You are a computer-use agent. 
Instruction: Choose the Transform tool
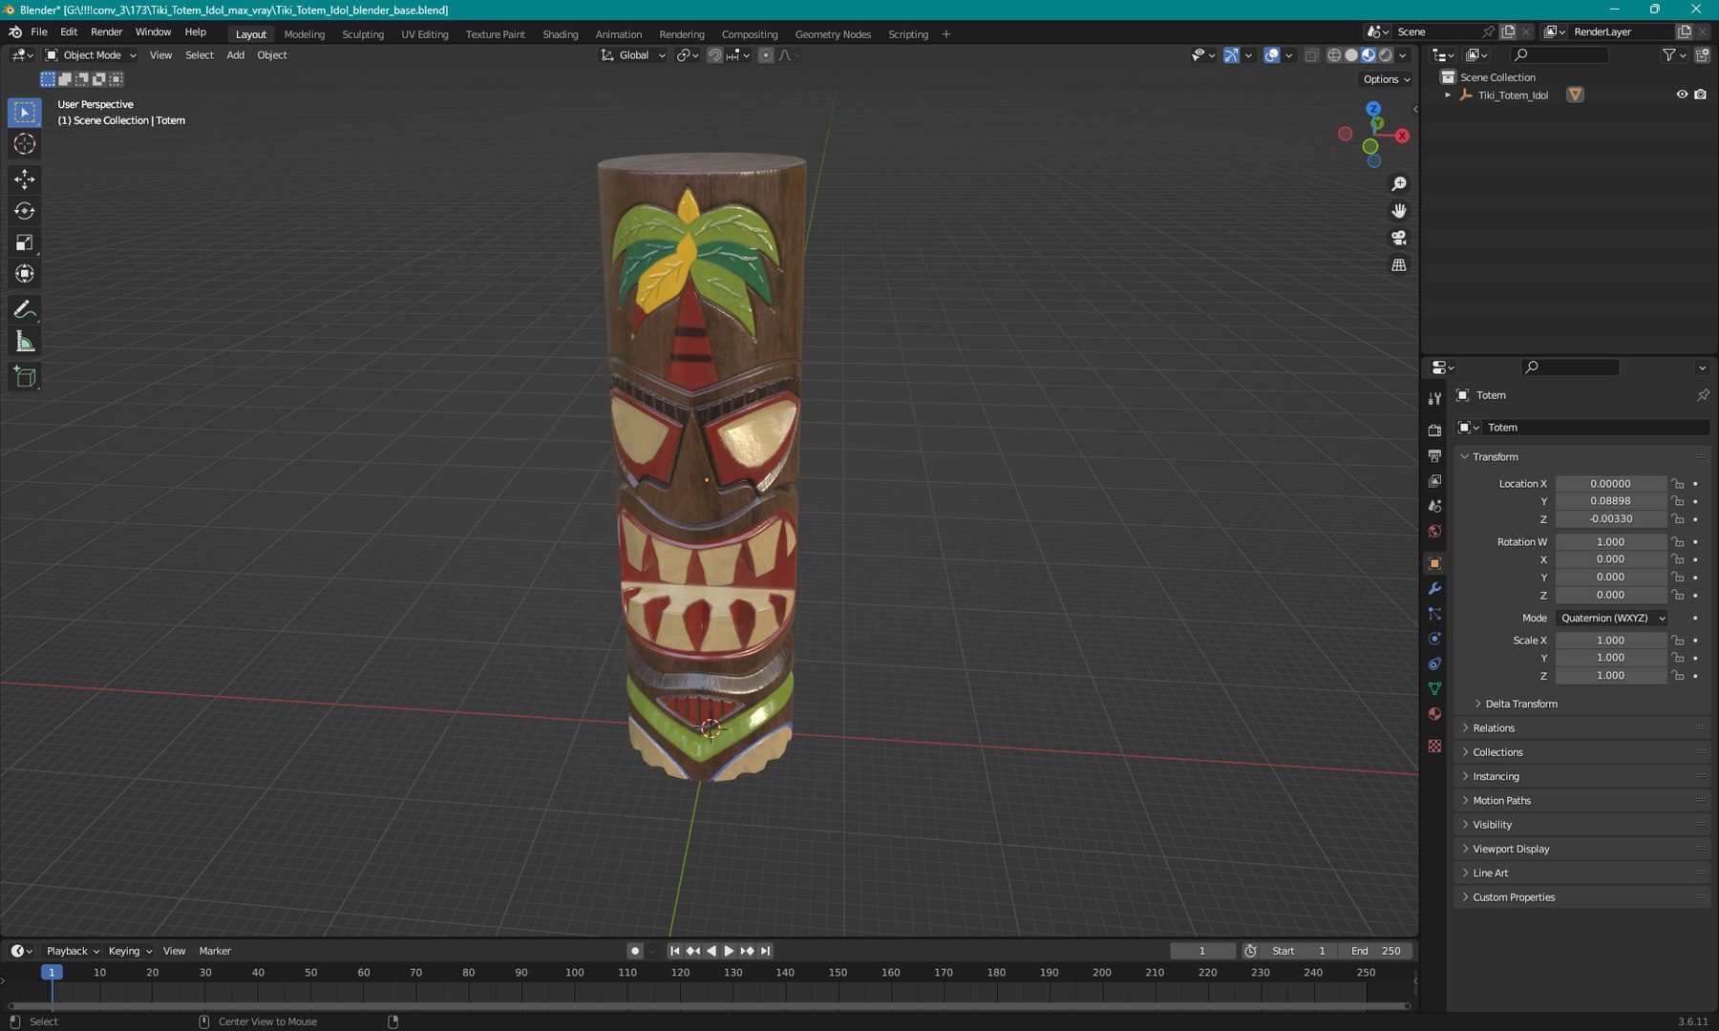click(25, 274)
